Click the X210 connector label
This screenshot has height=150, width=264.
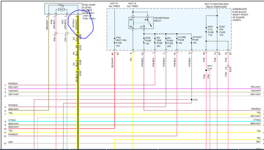click(80, 48)
